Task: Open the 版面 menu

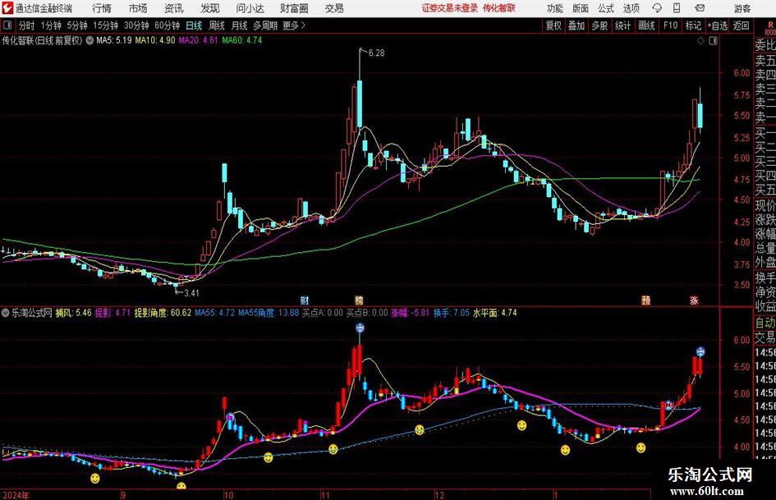Action: pyautogui.click(x=580, y=8)
